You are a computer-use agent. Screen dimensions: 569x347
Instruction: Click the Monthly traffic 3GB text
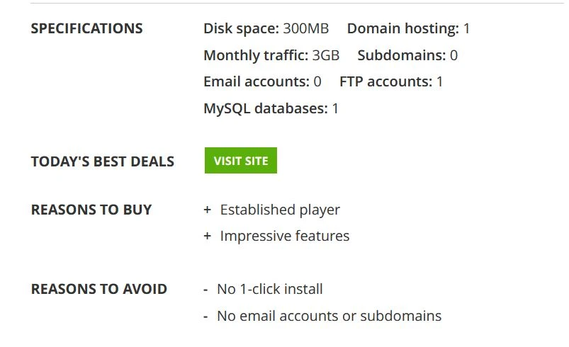(x=271, y=55)
